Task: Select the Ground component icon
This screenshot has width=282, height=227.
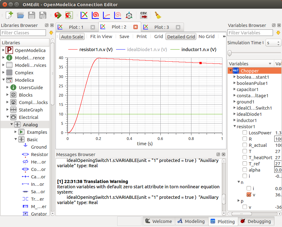Action: pos(25,146)
